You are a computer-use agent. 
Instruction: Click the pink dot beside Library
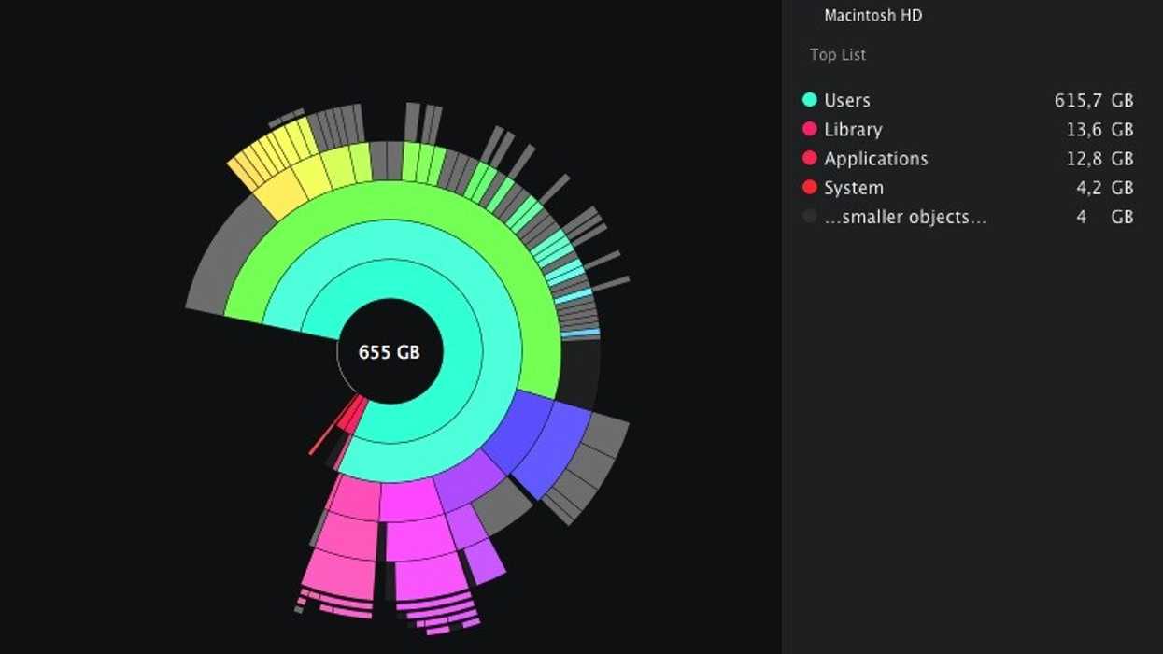809,129
